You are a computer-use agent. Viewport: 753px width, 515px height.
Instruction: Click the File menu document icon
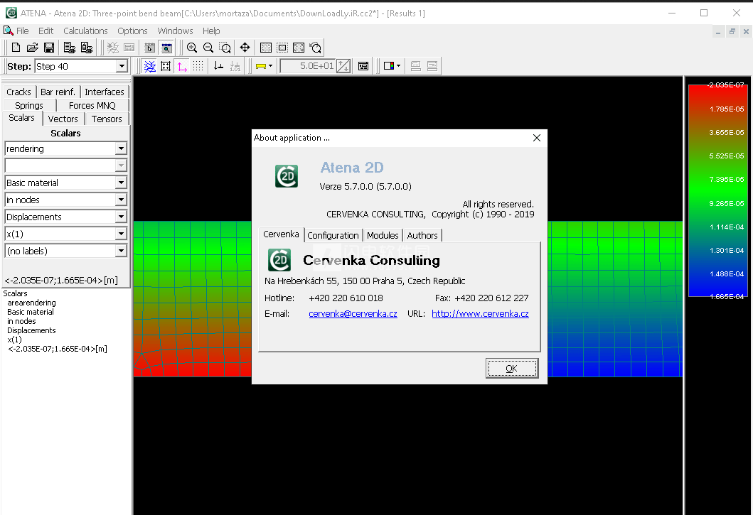(x=8, y=31)
